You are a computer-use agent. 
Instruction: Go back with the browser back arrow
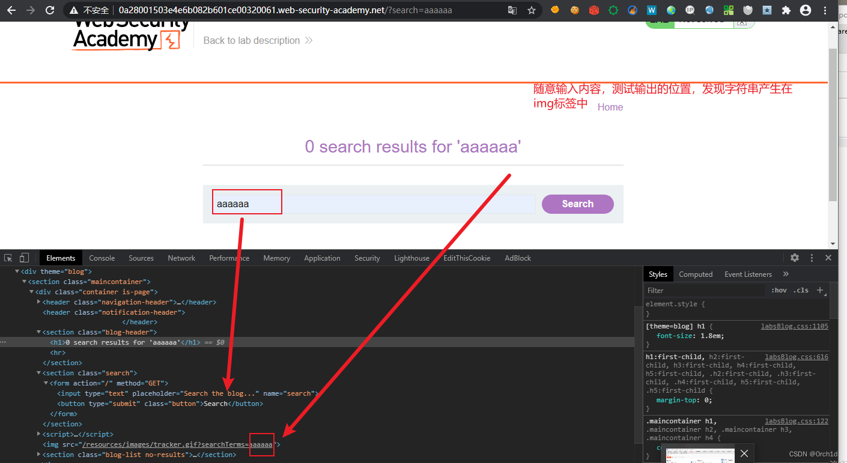11,10
